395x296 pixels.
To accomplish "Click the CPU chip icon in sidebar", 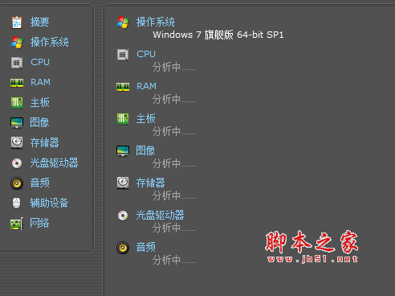I will click(x=17, y=63).
